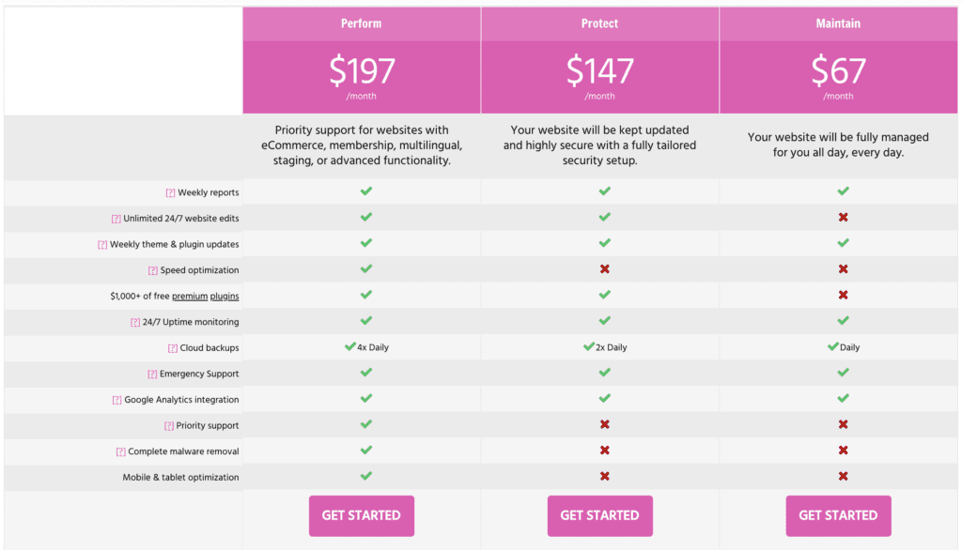Image resolution: width=962 pixels, height=550 pixels.
Task: Click the $147 per month price
Action: pyautogui.click(x=599, y=70)
